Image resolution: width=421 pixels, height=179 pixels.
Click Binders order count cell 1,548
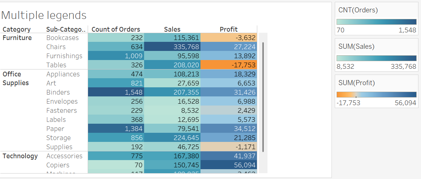[116, 92]
